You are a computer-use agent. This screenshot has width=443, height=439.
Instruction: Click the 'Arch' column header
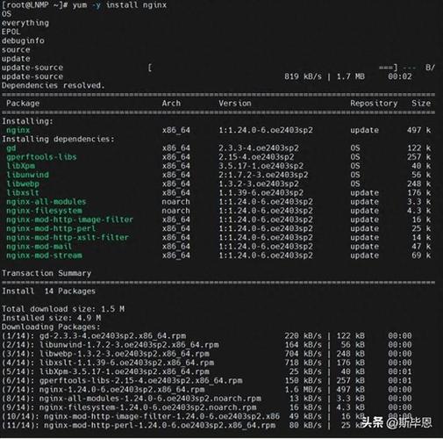click(x=171, y=103)
